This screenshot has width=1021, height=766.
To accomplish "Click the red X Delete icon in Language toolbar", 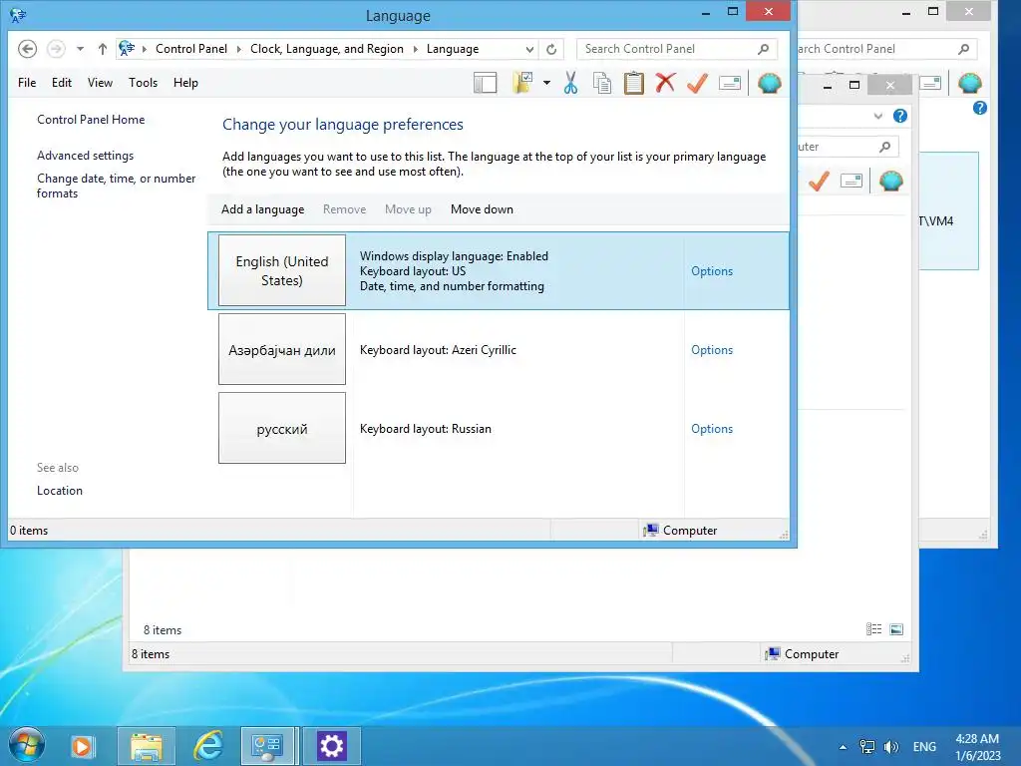I will 665,83.
